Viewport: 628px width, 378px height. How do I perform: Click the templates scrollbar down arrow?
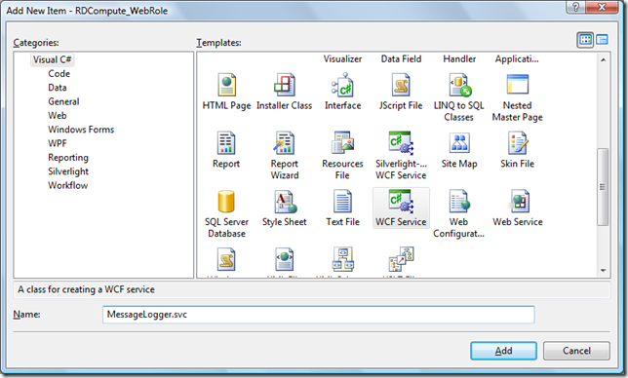pos(603,271)
